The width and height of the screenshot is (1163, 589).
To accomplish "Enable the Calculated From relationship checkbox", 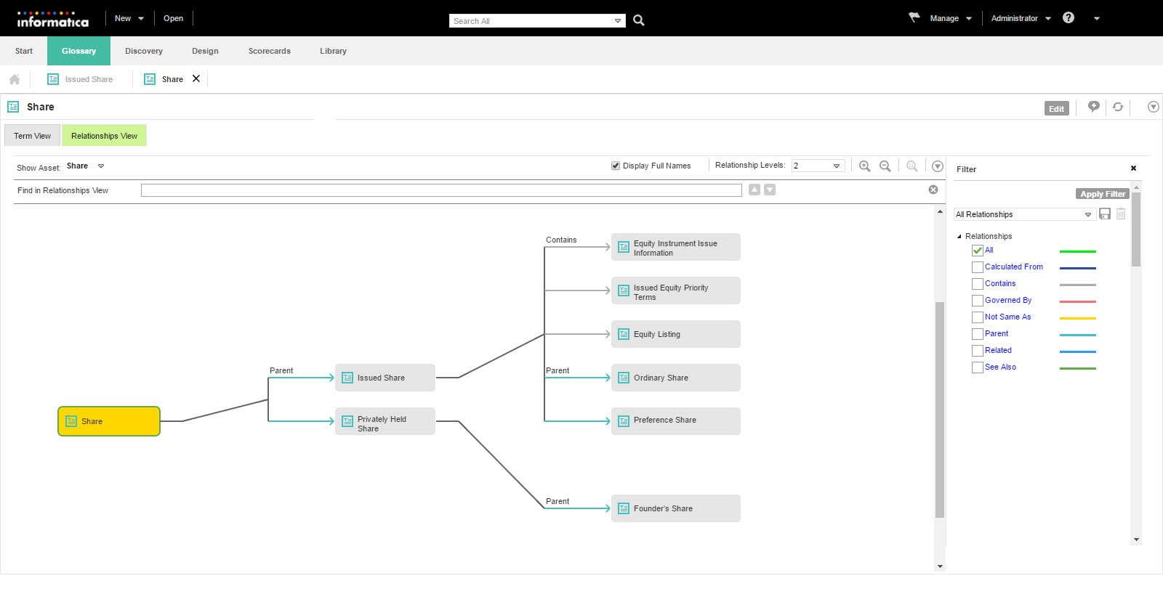I will click(x=978, y=267).
